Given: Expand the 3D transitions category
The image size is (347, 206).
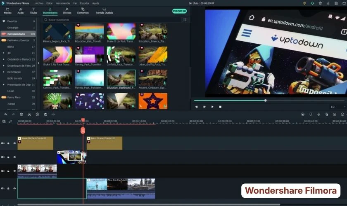Looking at the screenshot, I should click(4, 53).
